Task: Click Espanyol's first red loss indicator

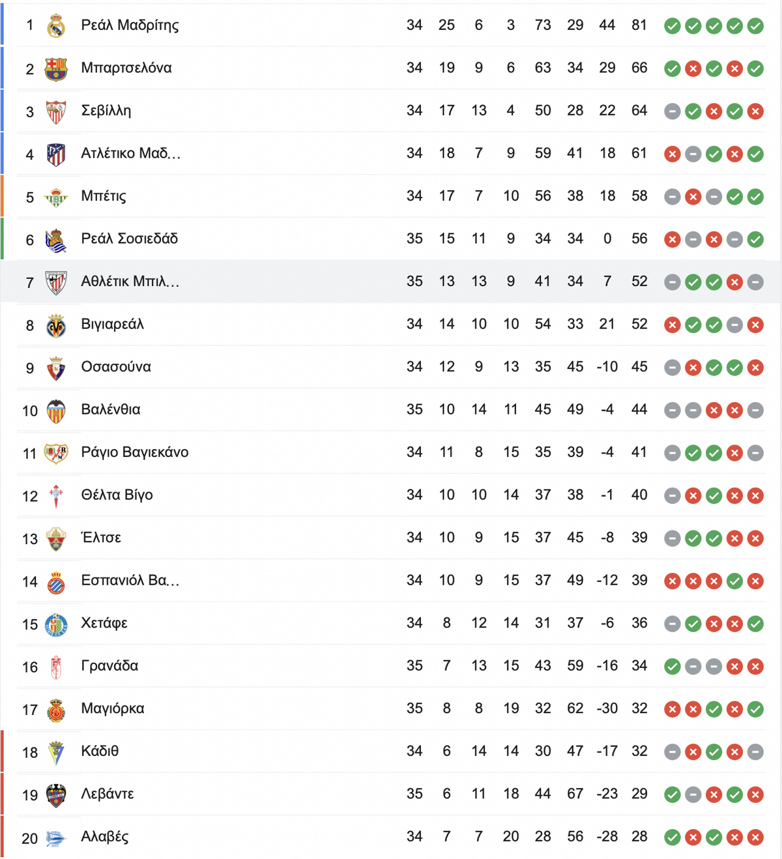Action: pyautogui.click(x=673, y=581)
